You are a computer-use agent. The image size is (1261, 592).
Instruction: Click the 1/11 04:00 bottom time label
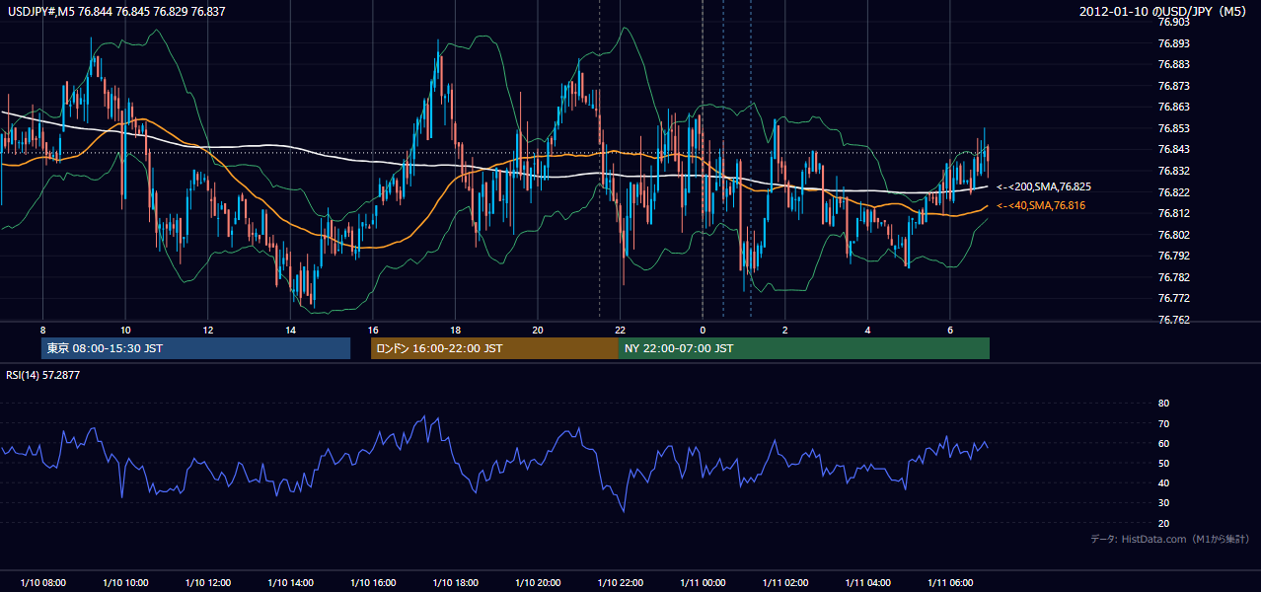867,582
